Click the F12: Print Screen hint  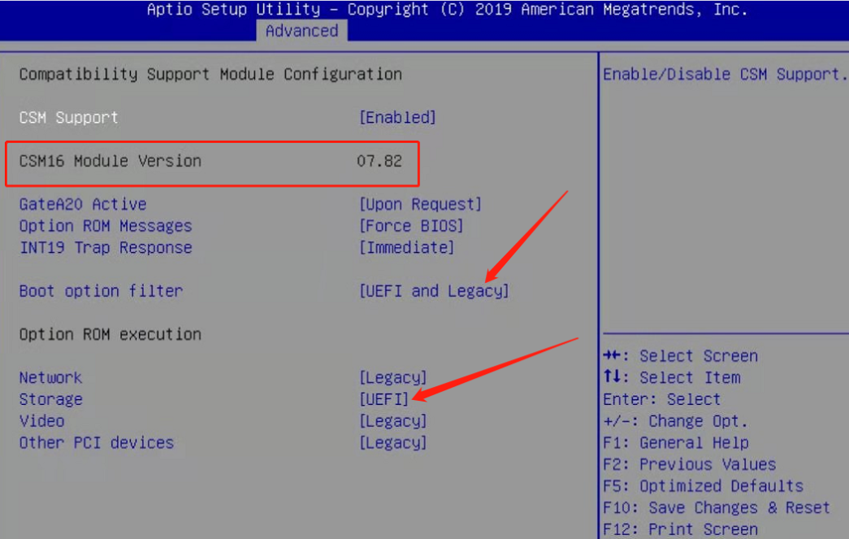pyautogui.click(x=680, y=529)
